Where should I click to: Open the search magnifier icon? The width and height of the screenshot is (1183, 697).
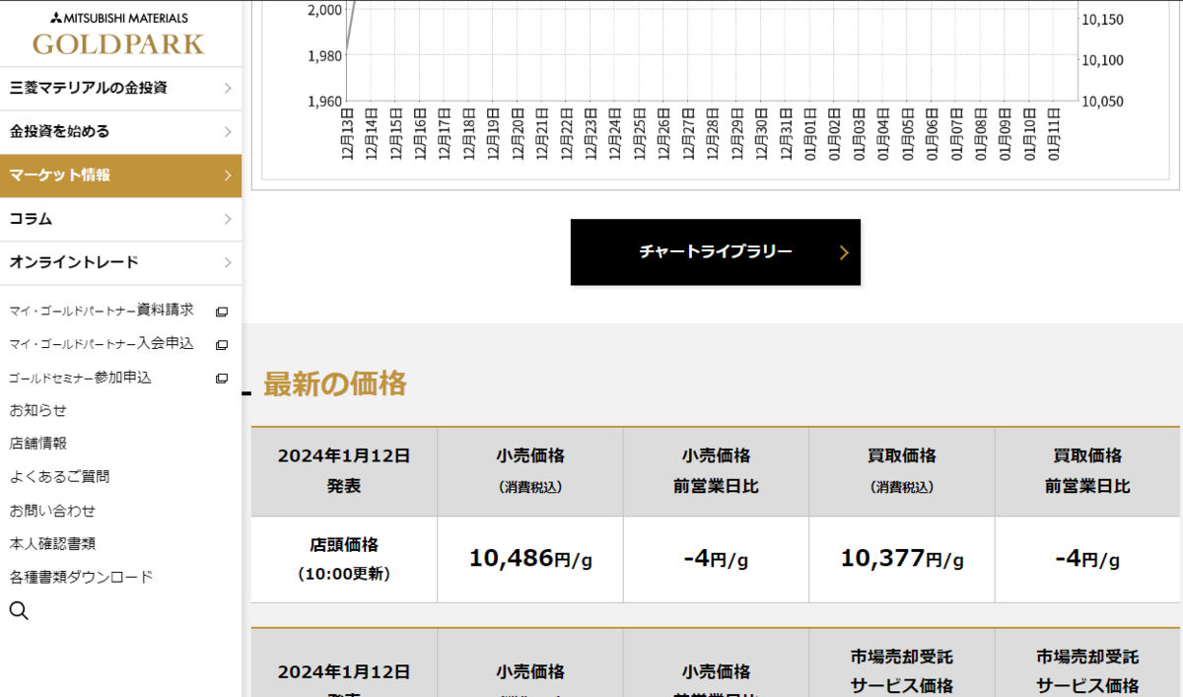(19, 610)
